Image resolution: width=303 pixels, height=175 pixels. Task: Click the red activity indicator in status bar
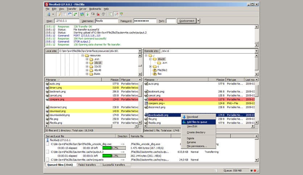pos(255,171)
